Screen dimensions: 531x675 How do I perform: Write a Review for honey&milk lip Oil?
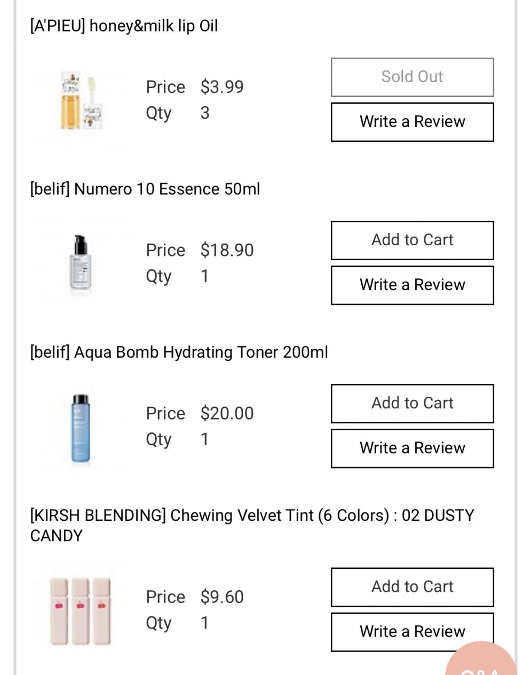[x=412, y=122]
